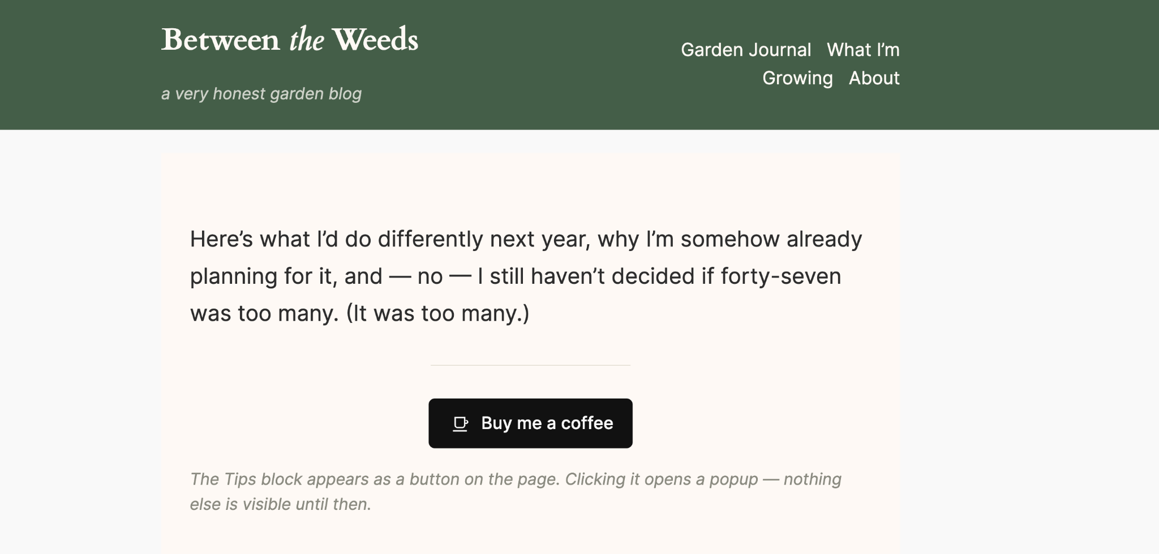Click the tagline "a very honest garden blog"
This screenshot has width=1159, height=554.
(261, 94)
